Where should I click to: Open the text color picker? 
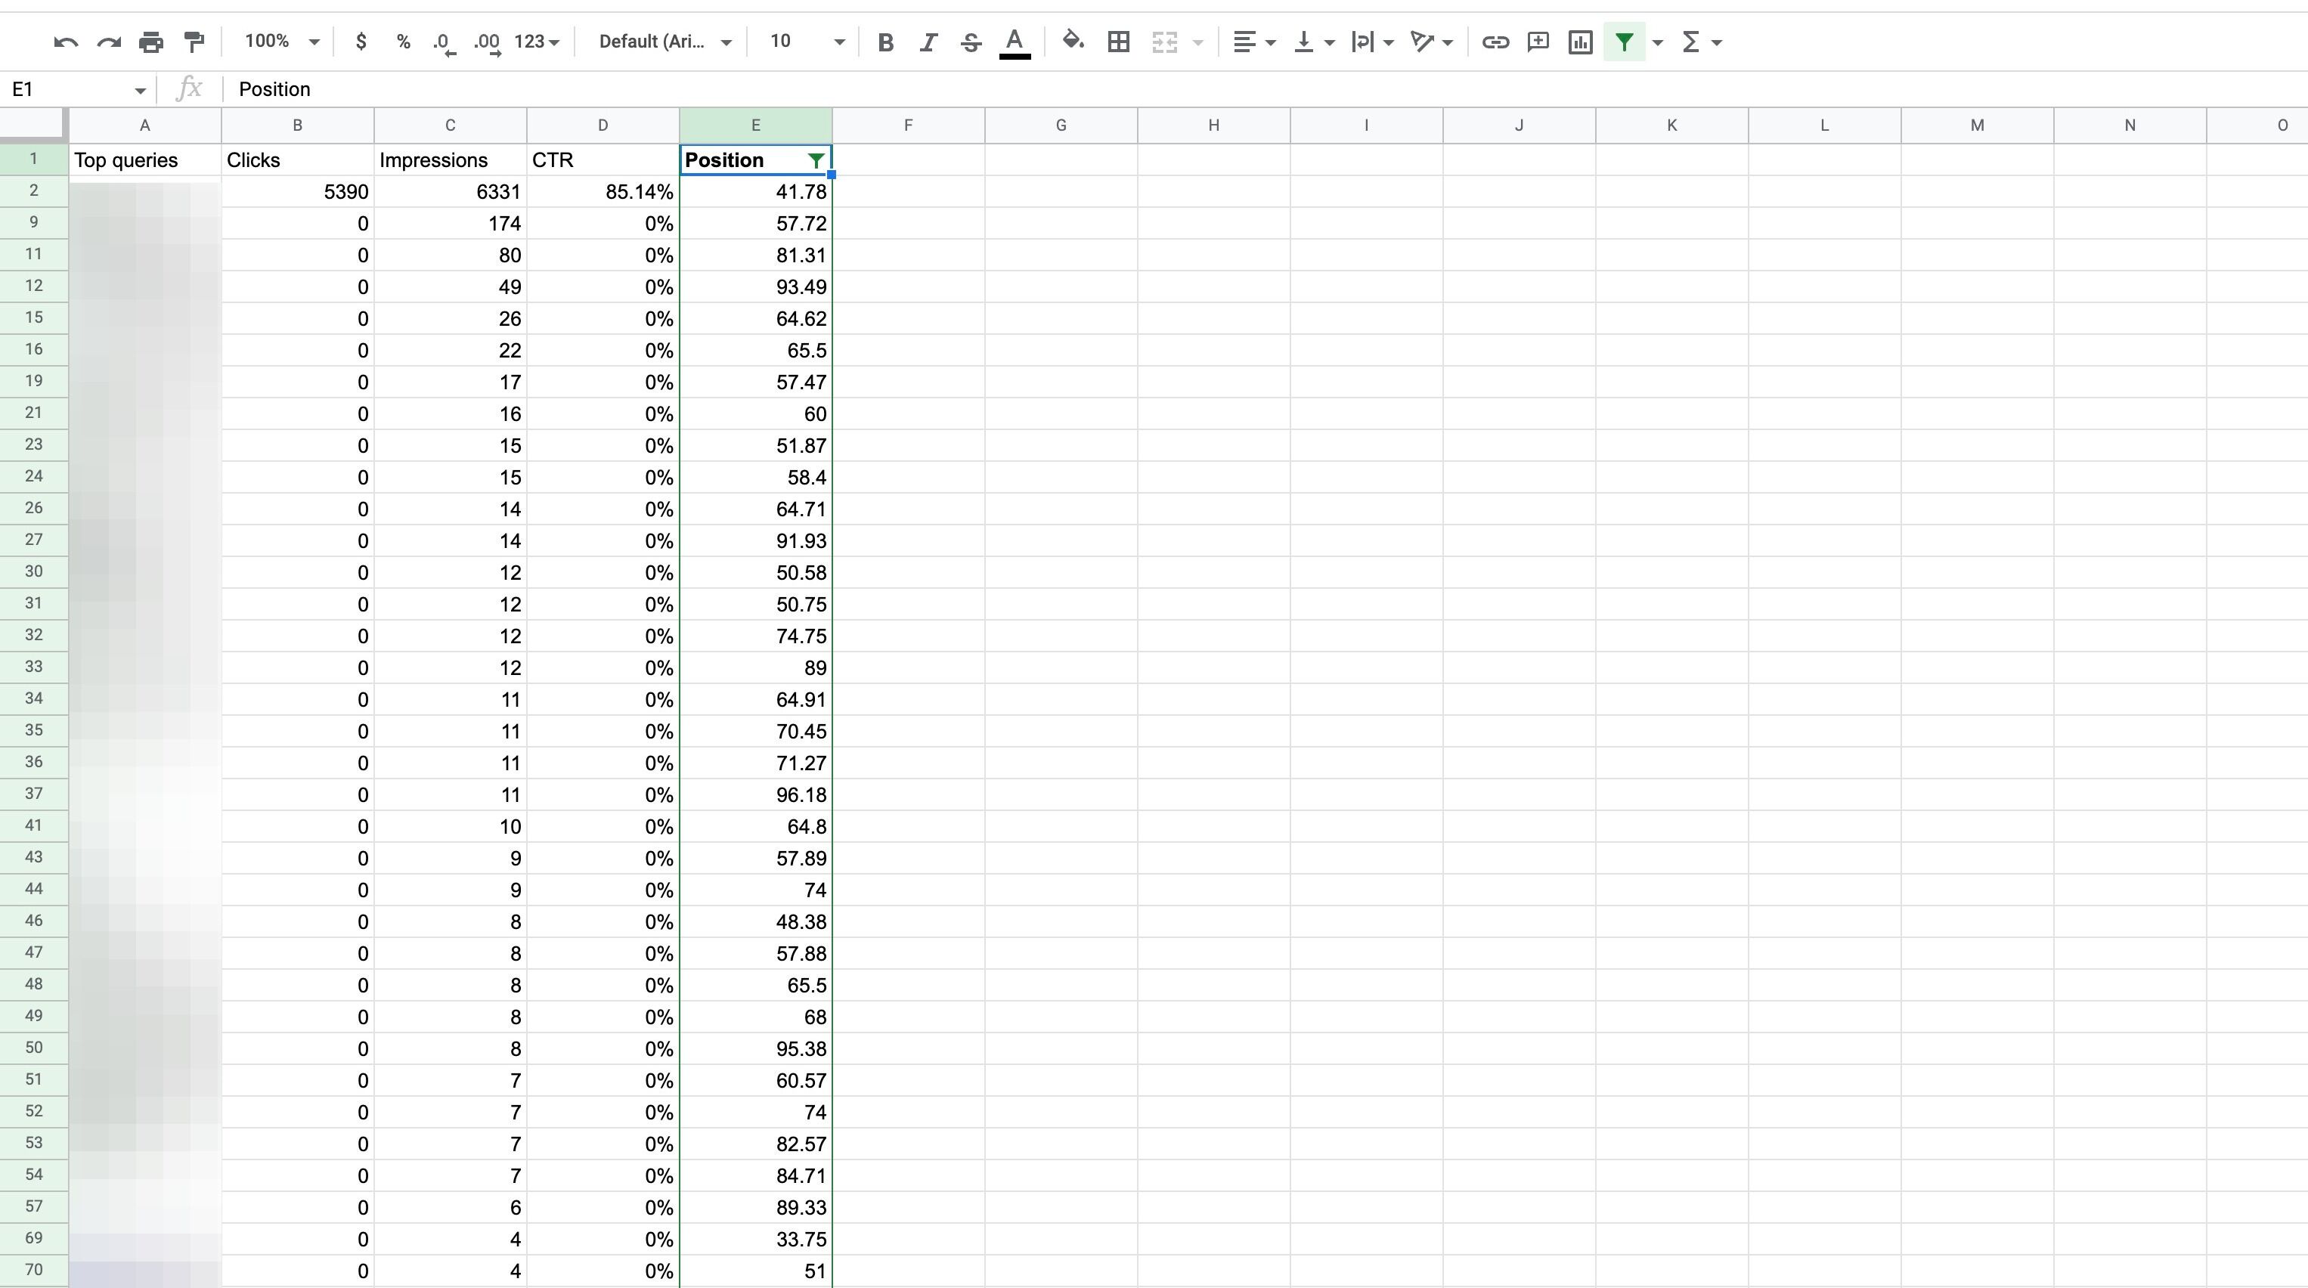pyautogui.click(x=1015, y=42)
